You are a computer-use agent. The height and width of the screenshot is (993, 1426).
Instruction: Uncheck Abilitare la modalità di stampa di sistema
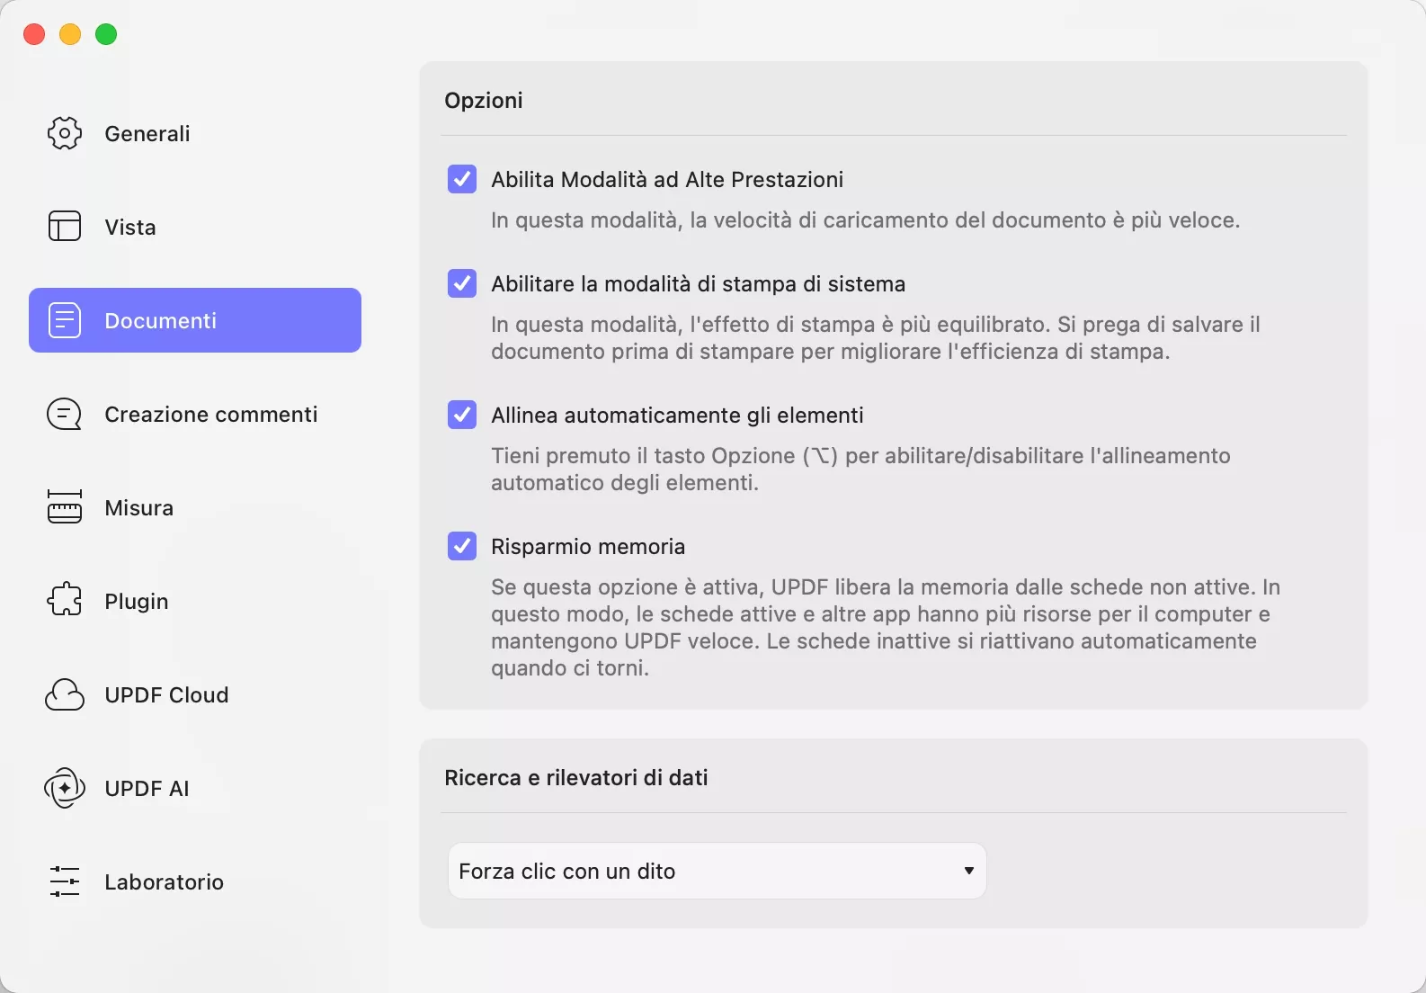pyautogui.click(x=461, y=283)
